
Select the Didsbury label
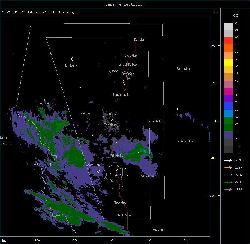(x=111, y=125)
